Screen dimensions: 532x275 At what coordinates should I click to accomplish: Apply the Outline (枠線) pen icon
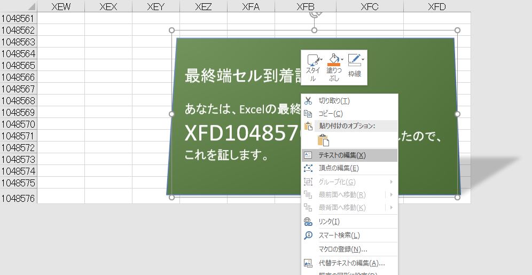click(x=354, y=60)
